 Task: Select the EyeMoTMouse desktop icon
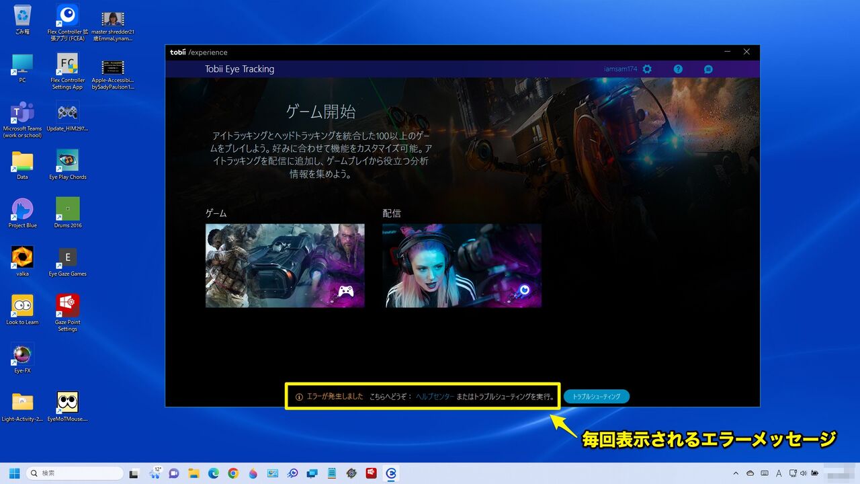[67, 407]
